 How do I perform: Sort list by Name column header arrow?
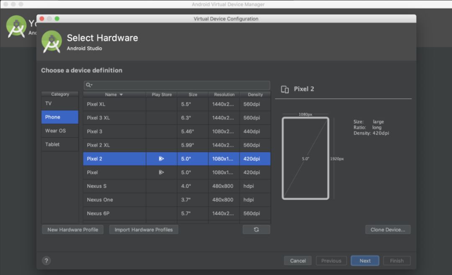pos(121,95)
